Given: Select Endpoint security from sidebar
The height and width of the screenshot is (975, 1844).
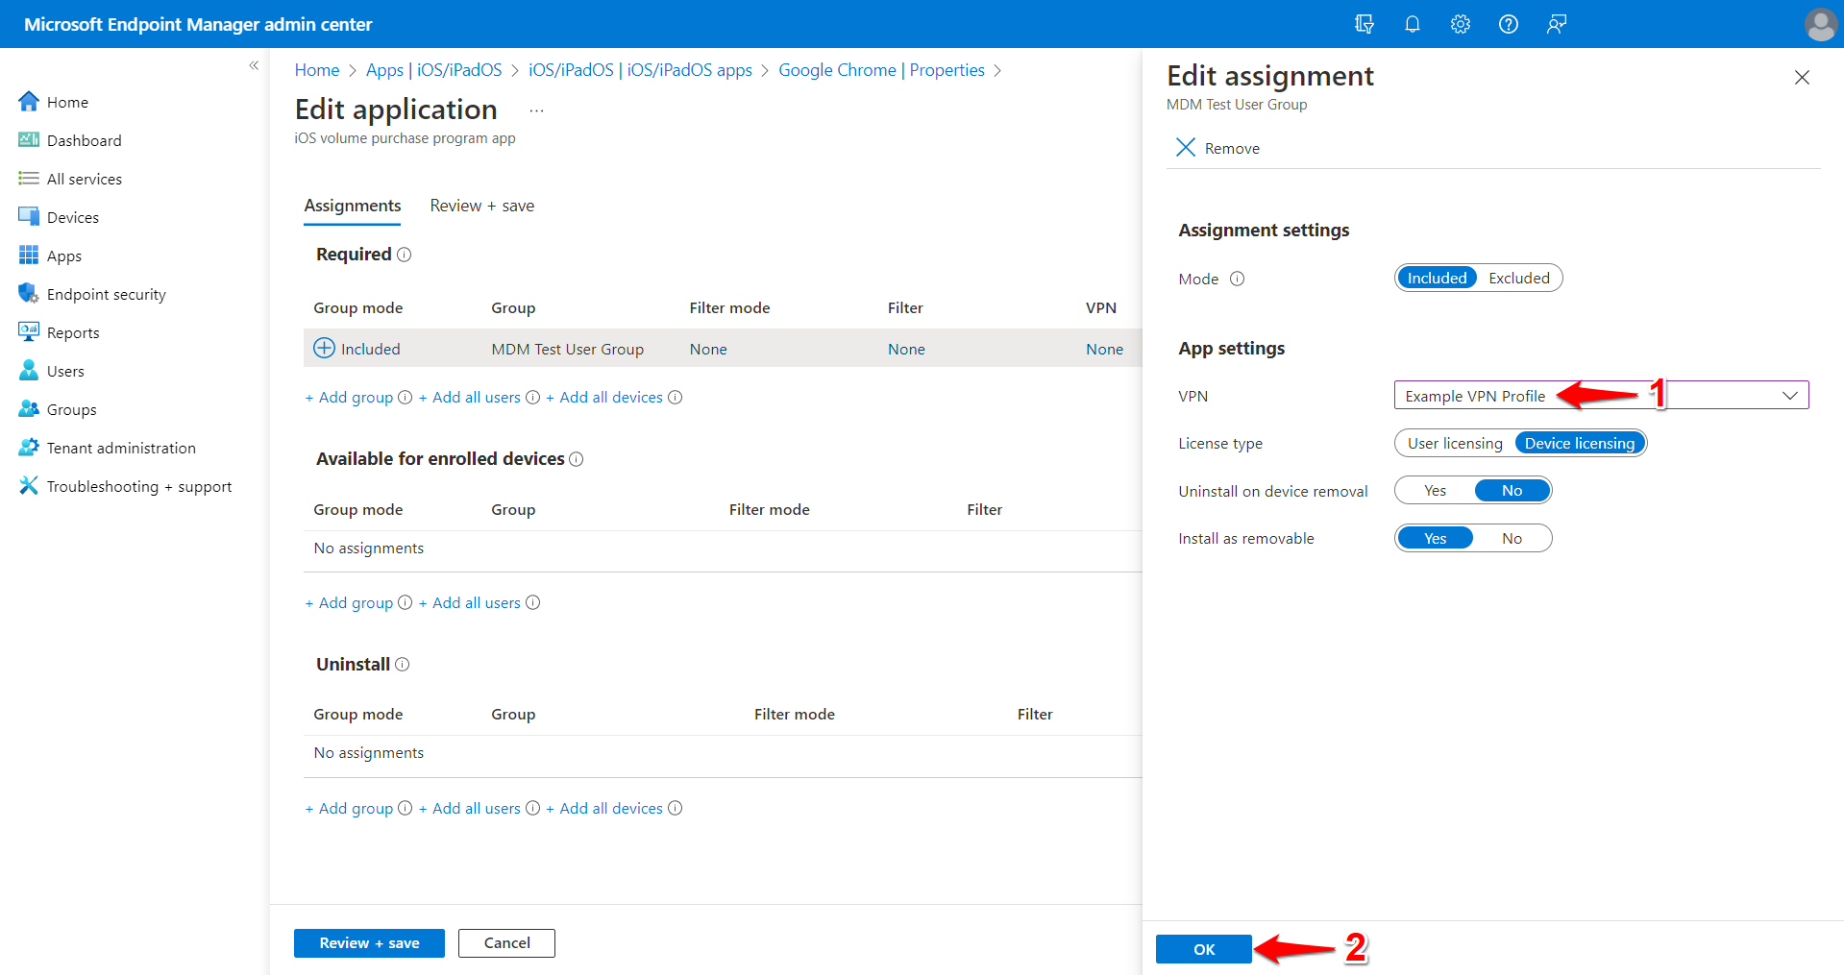Looking at the screenshot, I should pyautogui.click(x=105, y=293).
